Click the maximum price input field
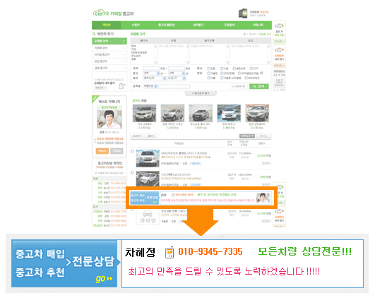The image size is (375, 305). coord(177,68)
